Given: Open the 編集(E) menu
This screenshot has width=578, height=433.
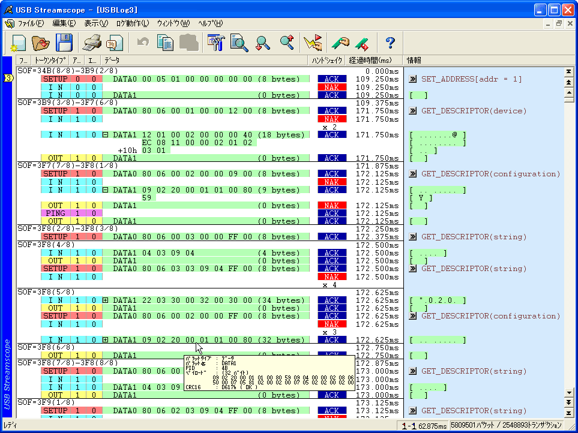Looking at the screenshot, I should (x=64, y=23).
